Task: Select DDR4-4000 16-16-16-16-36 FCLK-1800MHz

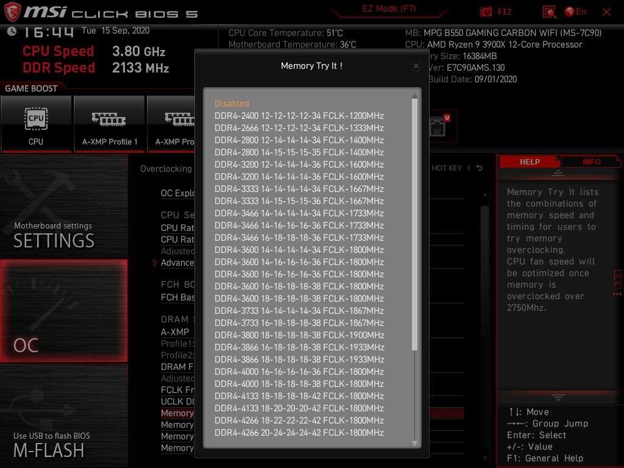Action: tap(299, 372)
